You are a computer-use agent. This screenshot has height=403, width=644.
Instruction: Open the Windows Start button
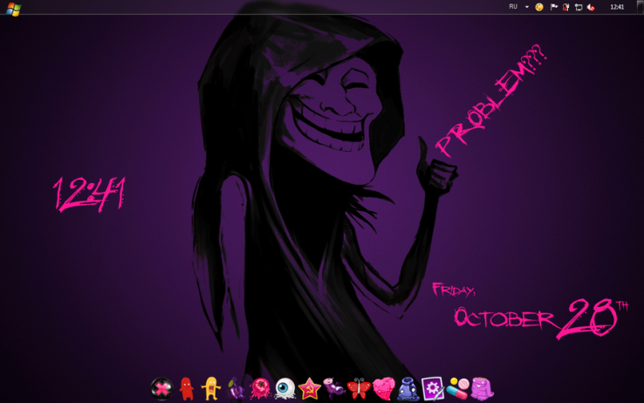pyautogui.click(x=13, y=9)
